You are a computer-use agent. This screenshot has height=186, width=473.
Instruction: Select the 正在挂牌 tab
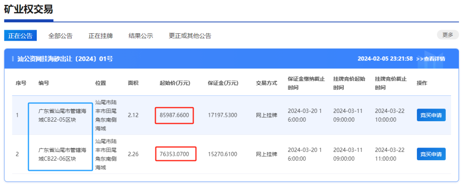101,36
